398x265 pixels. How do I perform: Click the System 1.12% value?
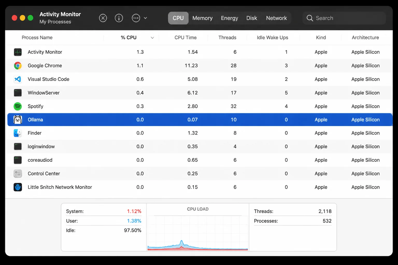134,211
